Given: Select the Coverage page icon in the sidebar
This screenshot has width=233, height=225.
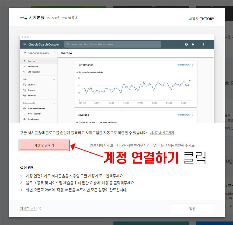Looking at the screenshot, I should click(24, 85).
